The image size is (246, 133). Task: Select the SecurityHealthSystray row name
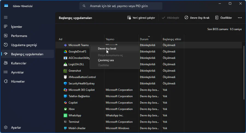pos(81,83)
